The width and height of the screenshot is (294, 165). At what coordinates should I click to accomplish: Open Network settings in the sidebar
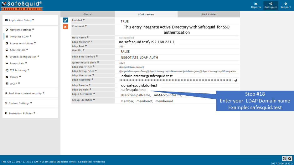(x=20, y=30)
